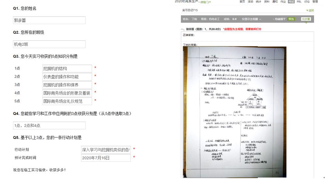Click the handwritten diary photo thumbnail
Image resolution: width=325 pixels, height=185 pixels.
[x=235, y=112]
